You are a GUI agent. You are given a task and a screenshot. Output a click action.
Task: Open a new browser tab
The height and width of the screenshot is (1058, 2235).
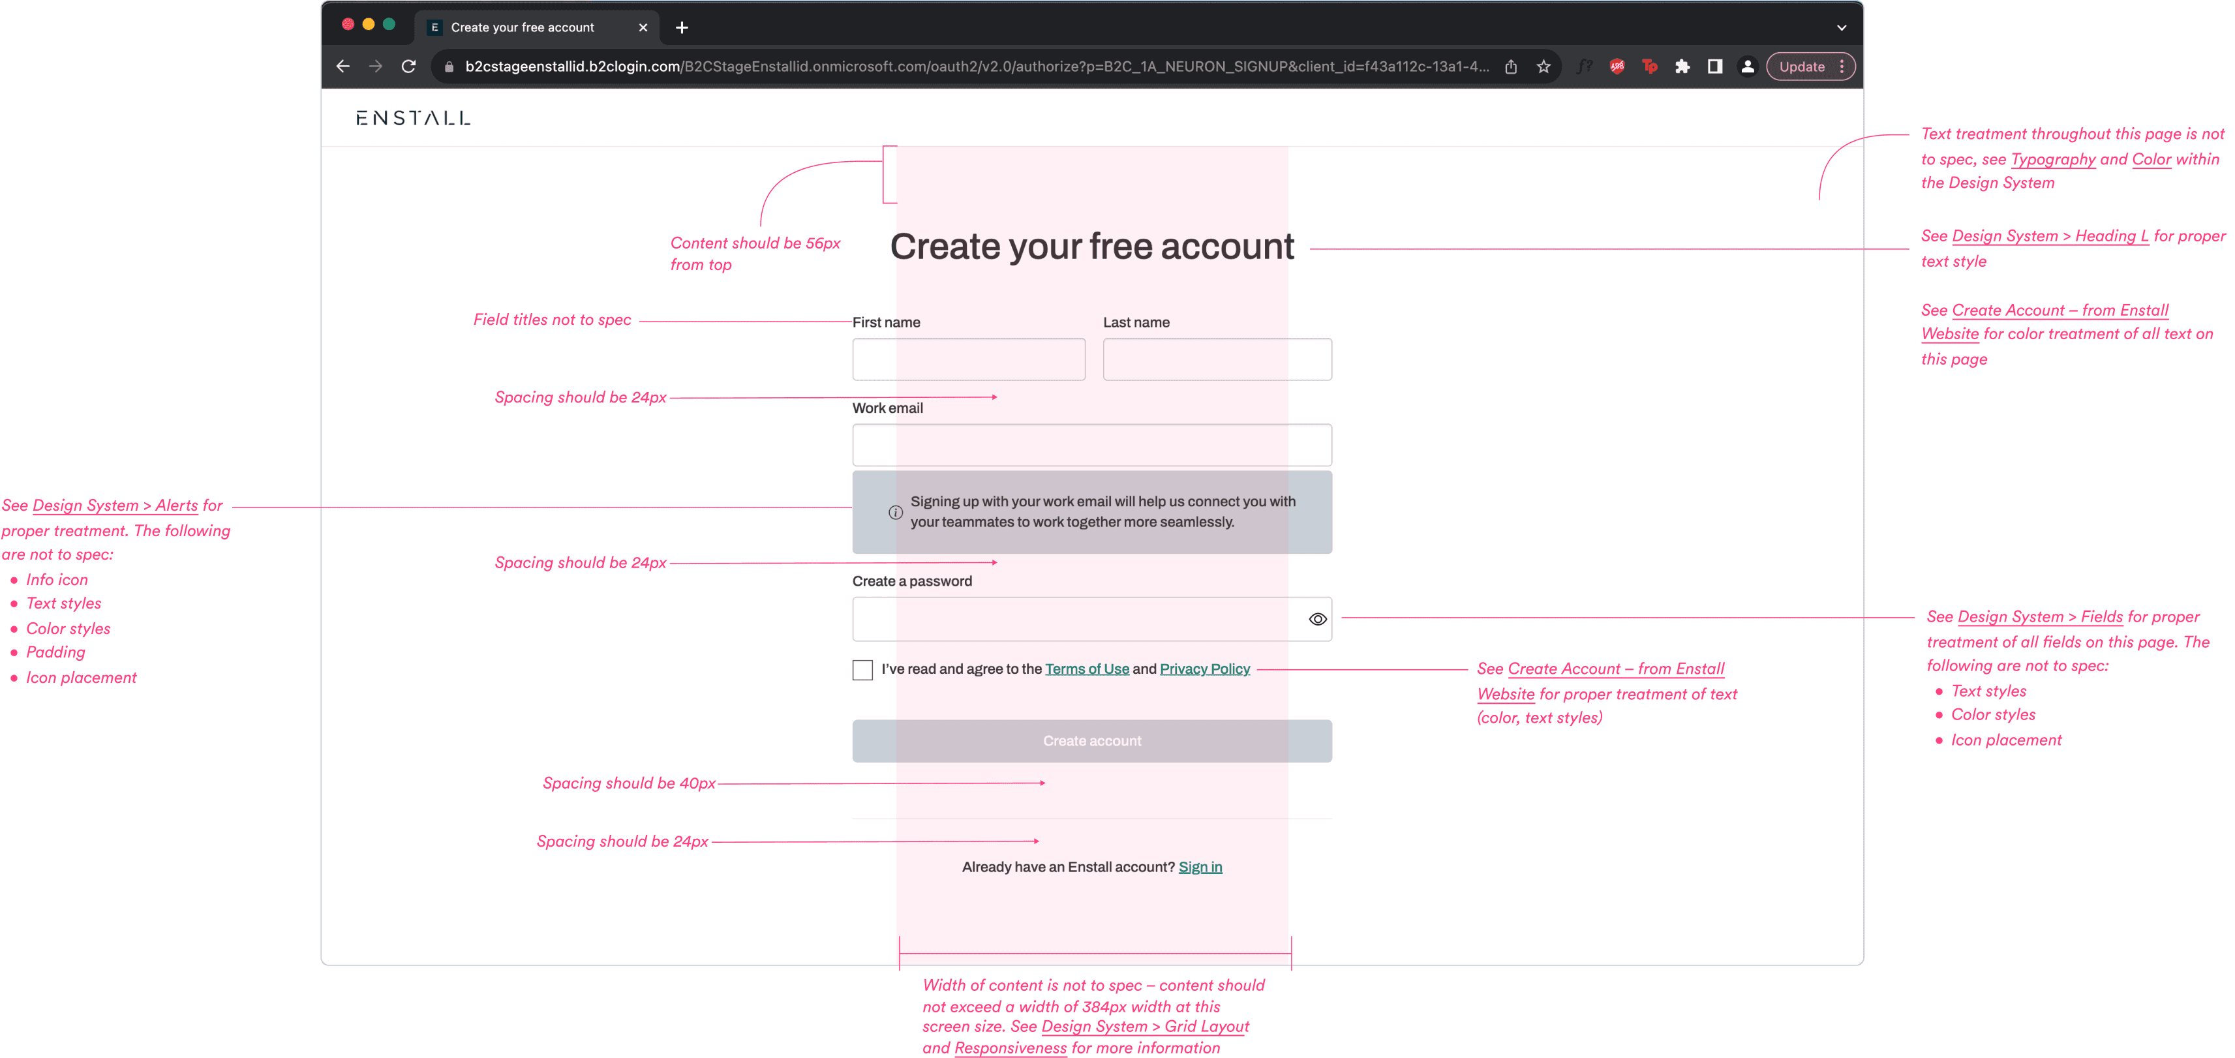[x=682, y=28]
